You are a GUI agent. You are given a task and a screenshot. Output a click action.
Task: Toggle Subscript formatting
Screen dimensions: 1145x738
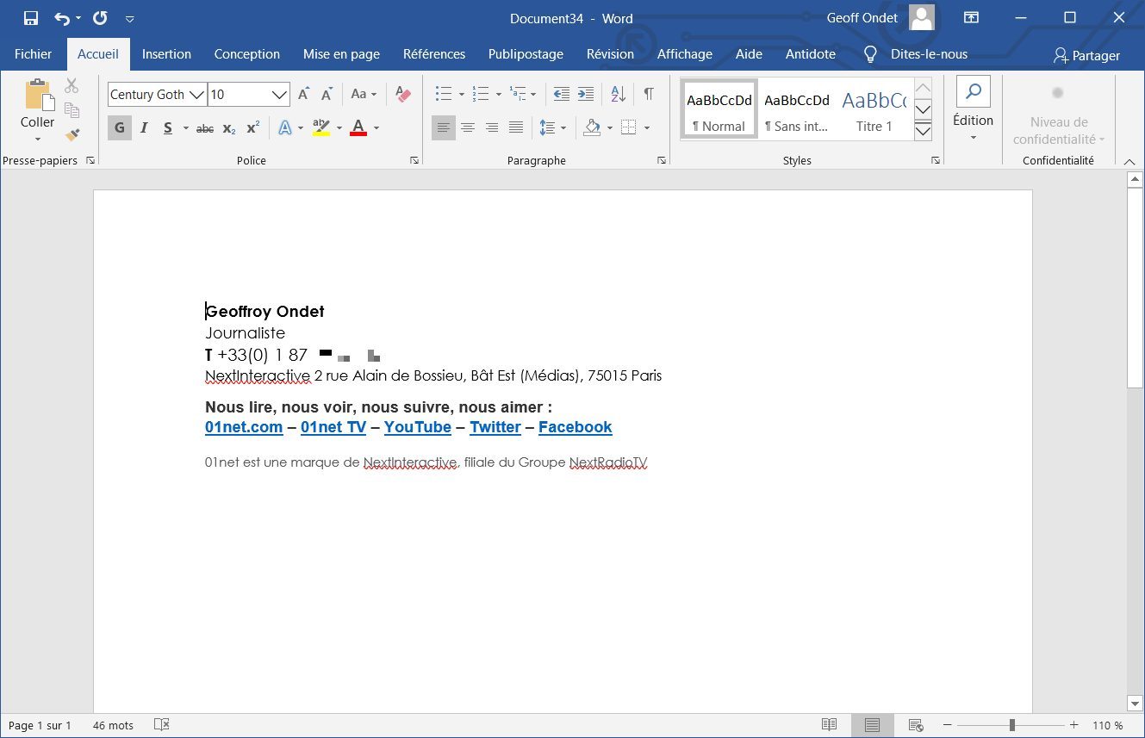coord(229,128)
